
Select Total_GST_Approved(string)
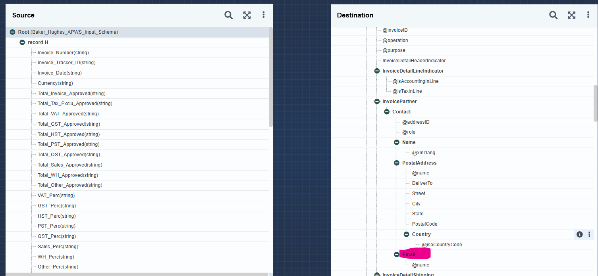[x=69, y=124]
